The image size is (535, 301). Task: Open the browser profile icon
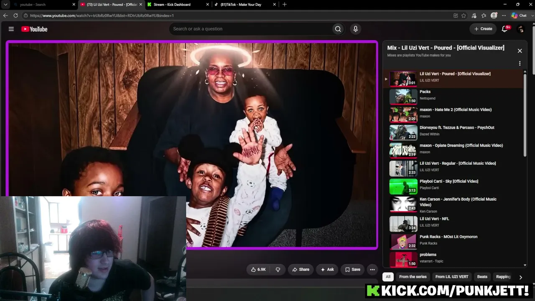pyautogui.click(x=494, y=15)
